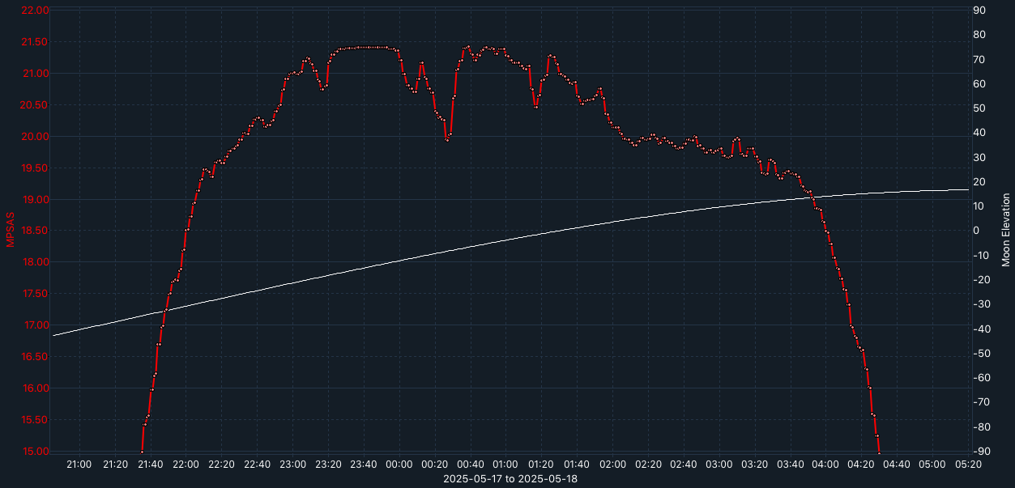Image resolution: width=1015 pixels, height=488 pixels.
Task: Click the -90 Moon Elevation axis value
Action: tap(980, 452)
